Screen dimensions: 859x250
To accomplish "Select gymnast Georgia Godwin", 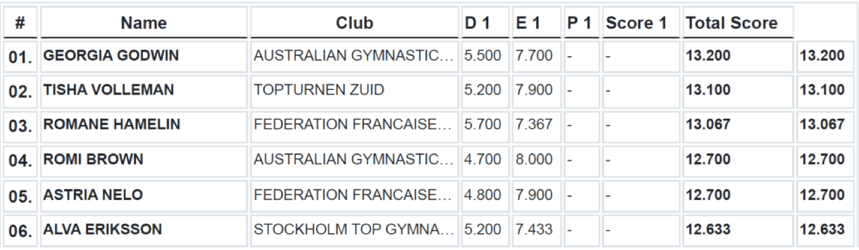I will (x=110, y=57).
